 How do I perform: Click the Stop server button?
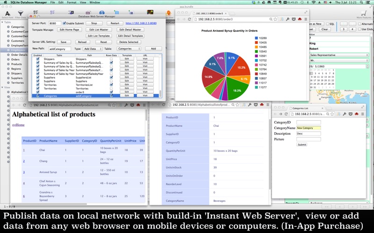[x=94, y=23]
